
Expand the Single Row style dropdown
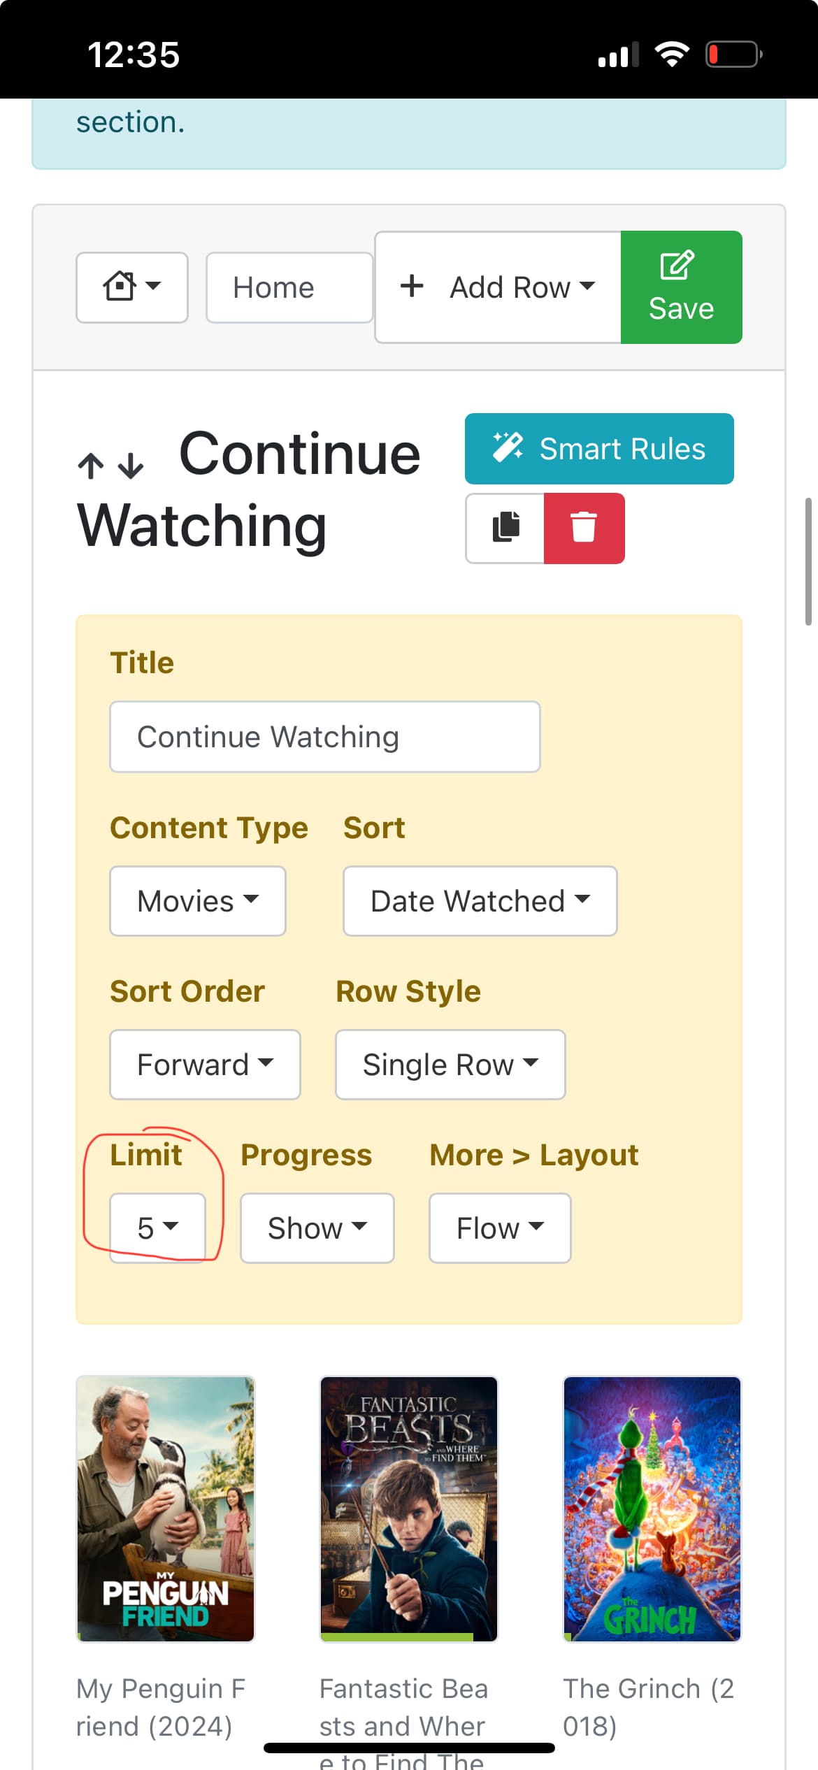[x=450, y=1065]
